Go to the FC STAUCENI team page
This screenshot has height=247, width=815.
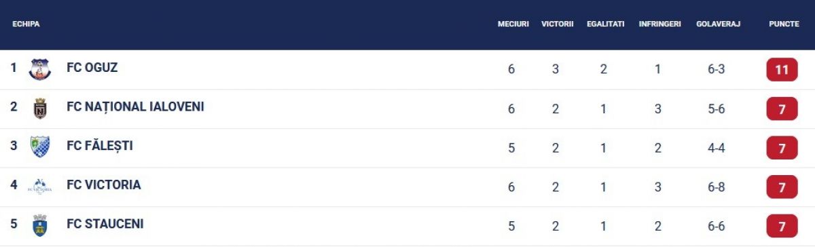(x=105, y=224)
